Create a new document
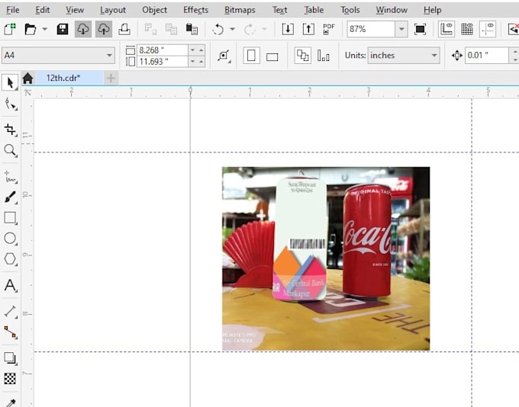The width and height of the screenshot is (519, 407). pos(10,29)
